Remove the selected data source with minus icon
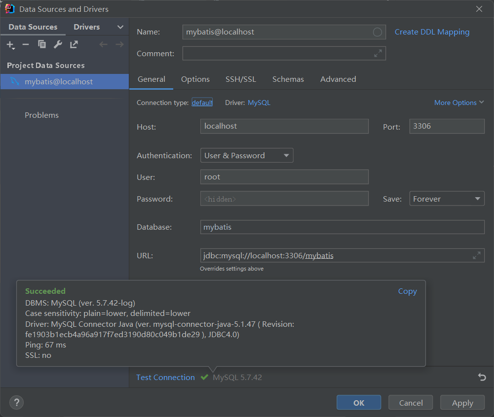Image resolution: width=494 pixels, height=417 pixels. tap(26, 45)
